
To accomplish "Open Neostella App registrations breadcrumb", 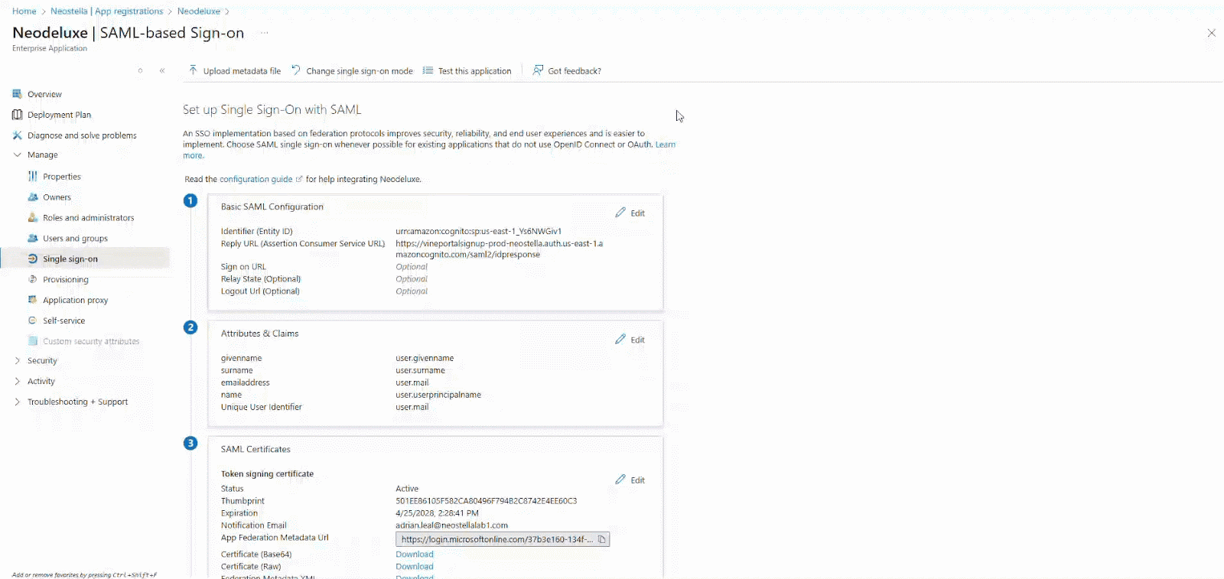I will [x=106, y=11].
